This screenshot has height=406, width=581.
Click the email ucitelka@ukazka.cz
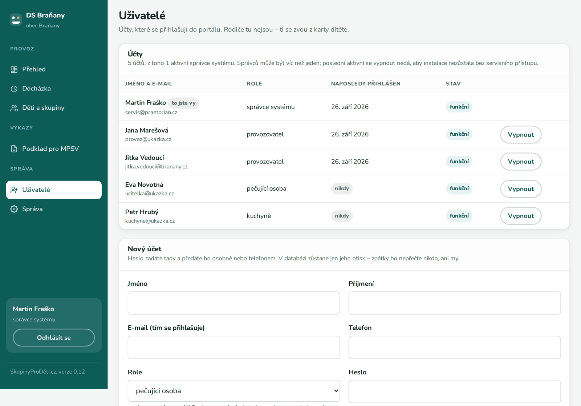tap(150, 194)
